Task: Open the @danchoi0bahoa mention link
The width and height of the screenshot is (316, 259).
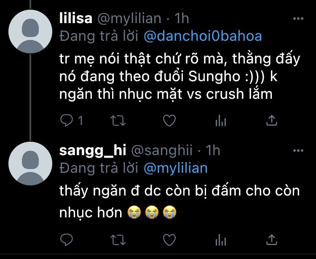Action: point(203,36)
